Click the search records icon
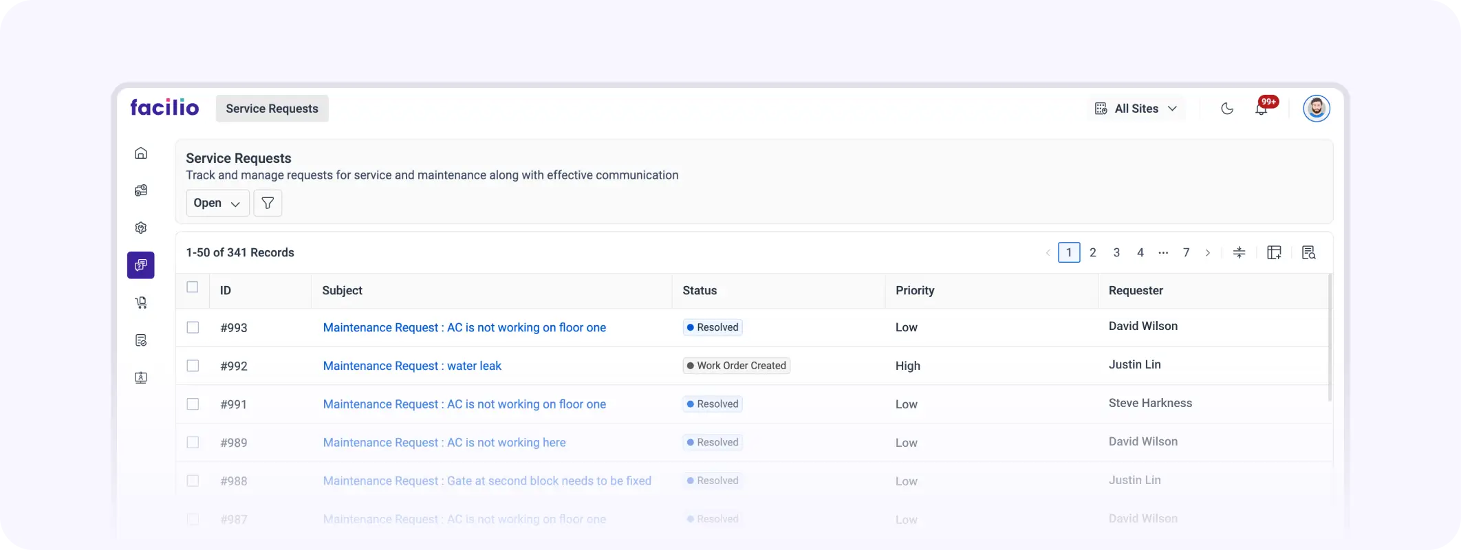This screenshot has height=550, width=1461. tap(1308, 252)
